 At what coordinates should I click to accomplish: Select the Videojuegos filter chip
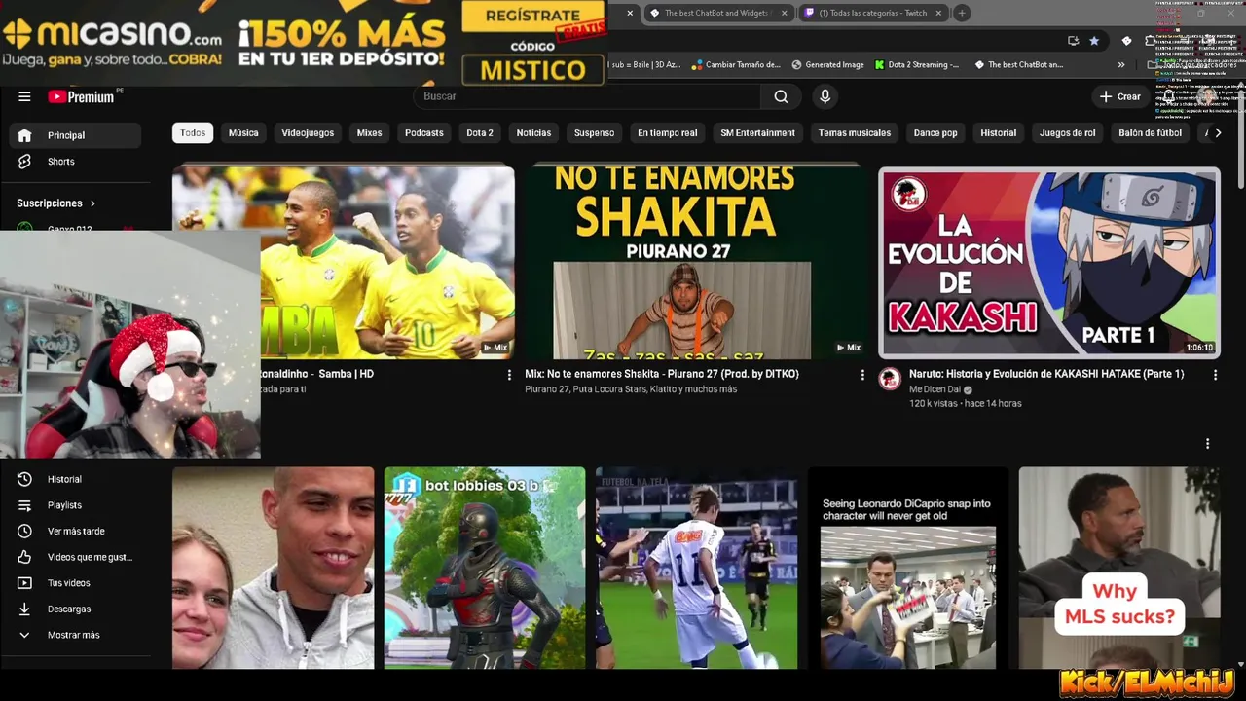308,132
